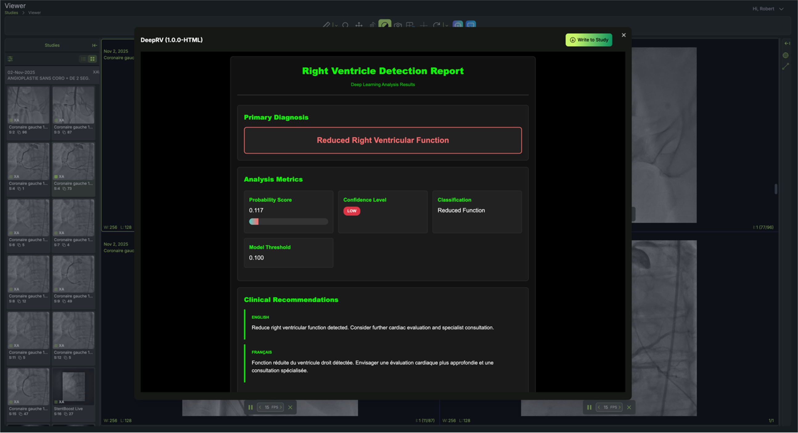This screenshot has width=798, height=433.
Task: Collapse the Studies panel
Action: coord(94,45)
